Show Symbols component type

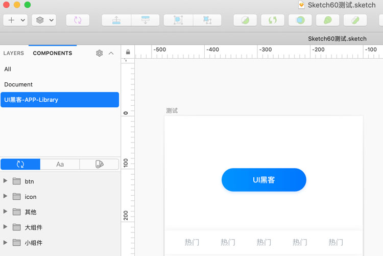tap(20, 164)
